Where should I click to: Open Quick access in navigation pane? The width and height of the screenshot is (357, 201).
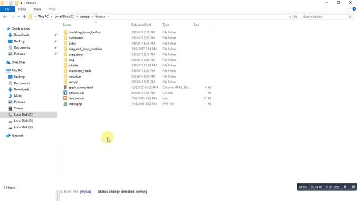pyautogui.click(x=21, y=28)
